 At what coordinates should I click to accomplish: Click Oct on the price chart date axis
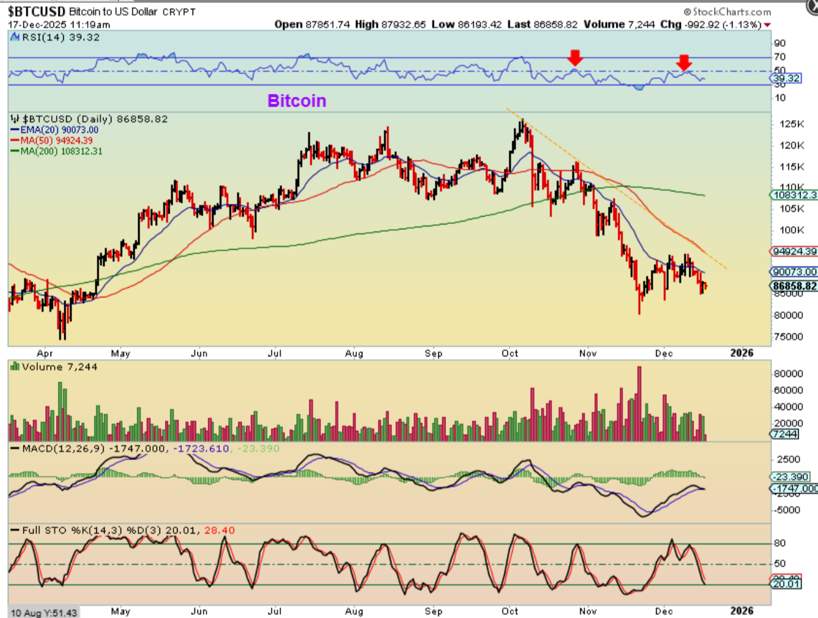point(510,354)
